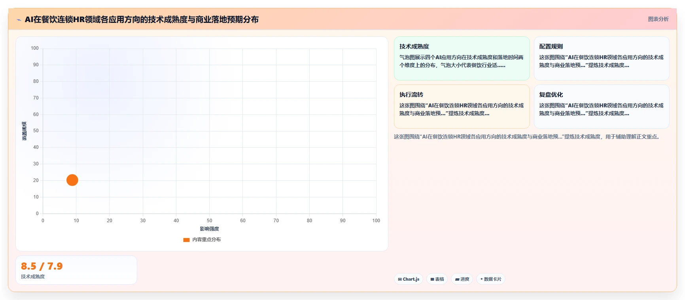Click y-axis tick label 100

[x=35, y=48]
